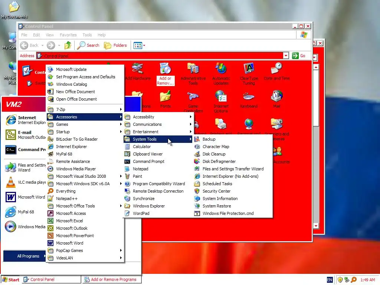The height and width of the screenshot is (285, 380).
Task: Launch System Information
Action: coord(233,199)
